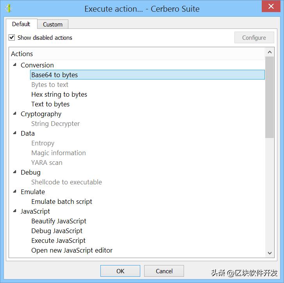Uncheck Show disabled actions checkbox
Screen dimensions: 284x283
tap(12, 37)
